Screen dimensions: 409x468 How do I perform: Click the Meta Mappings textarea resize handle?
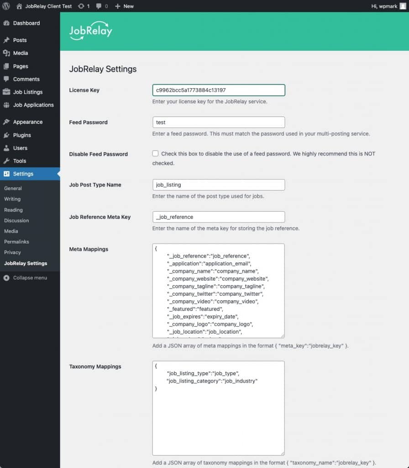(x=282, y=336)
